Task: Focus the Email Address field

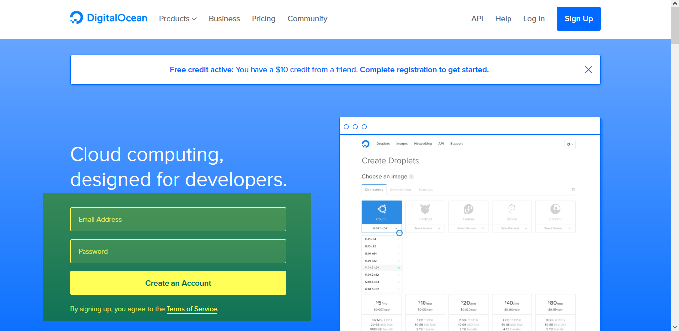Action: click(x=178, y=219)
